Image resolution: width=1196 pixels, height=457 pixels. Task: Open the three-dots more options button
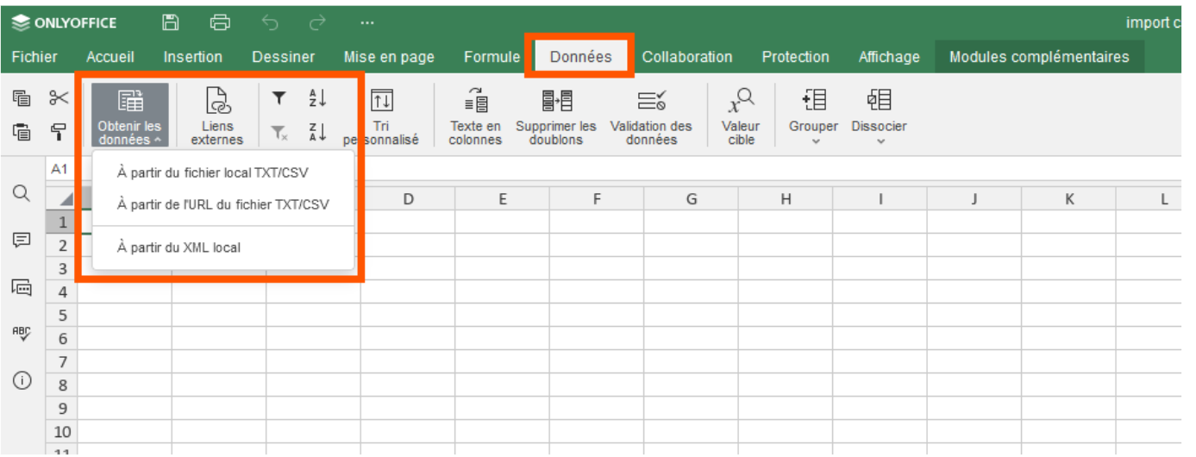[367, 23]
